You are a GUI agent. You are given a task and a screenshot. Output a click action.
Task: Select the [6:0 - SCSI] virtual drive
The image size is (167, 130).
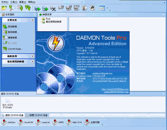pos(8,103)
